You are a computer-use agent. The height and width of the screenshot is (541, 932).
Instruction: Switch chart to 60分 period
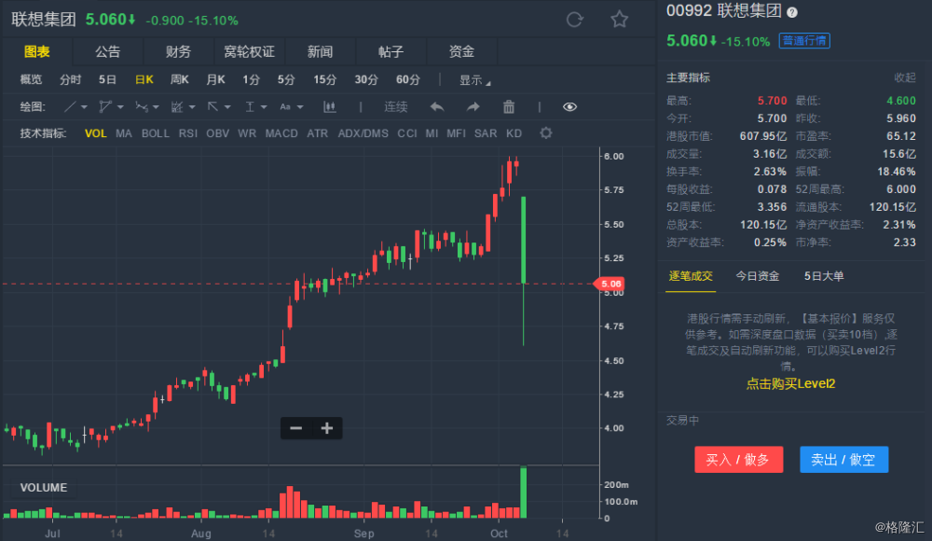(x=408, y=80)
